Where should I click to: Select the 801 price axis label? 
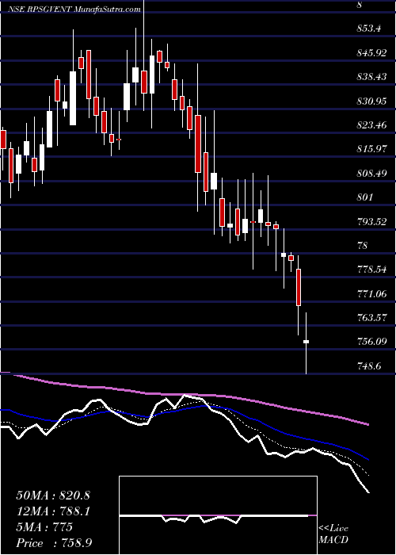pos(365,197)
